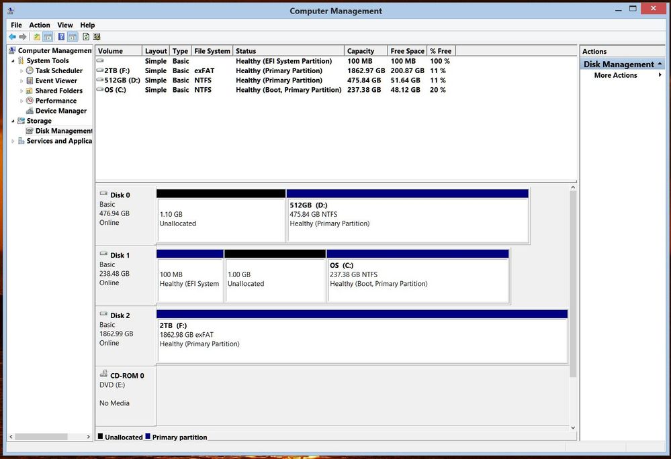Open the Help menu
The height and width of the screenshot is (459, 671).
click(87, 25)
